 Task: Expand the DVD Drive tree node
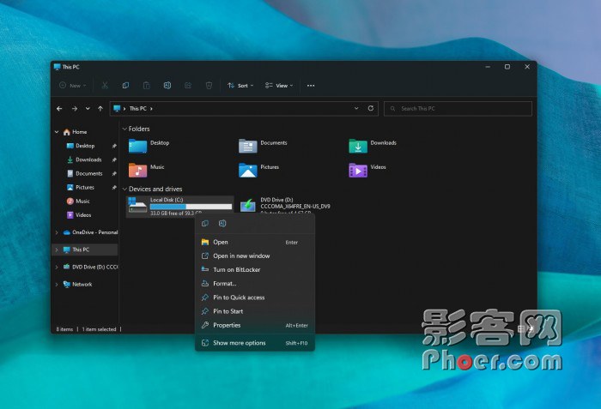57,267
